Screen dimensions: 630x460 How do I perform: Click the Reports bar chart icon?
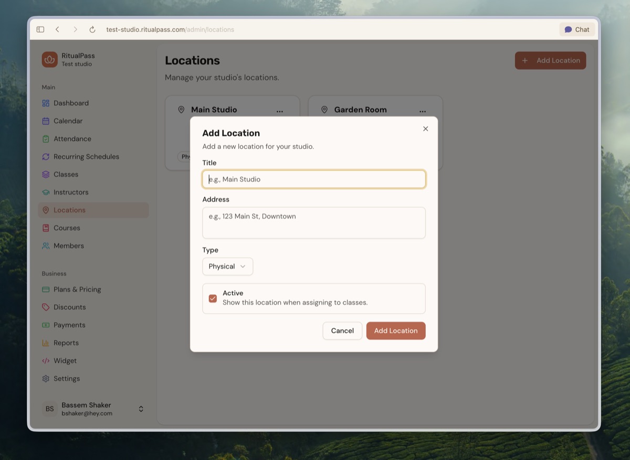46,343
